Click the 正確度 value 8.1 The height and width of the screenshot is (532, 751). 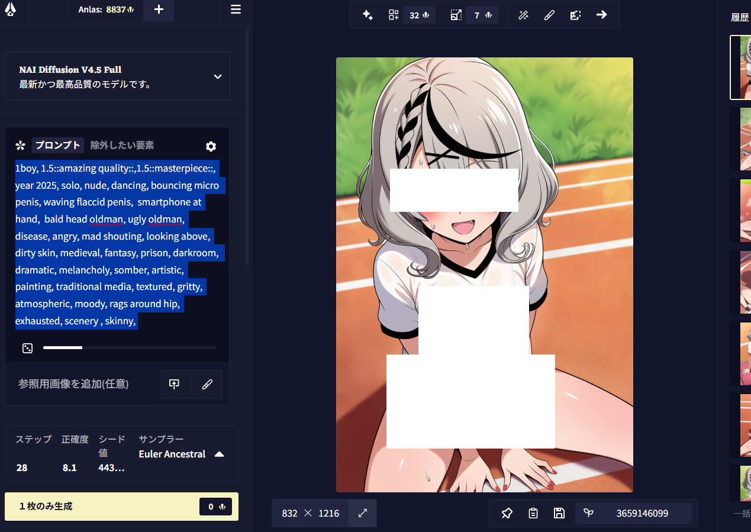coord(69,467)
